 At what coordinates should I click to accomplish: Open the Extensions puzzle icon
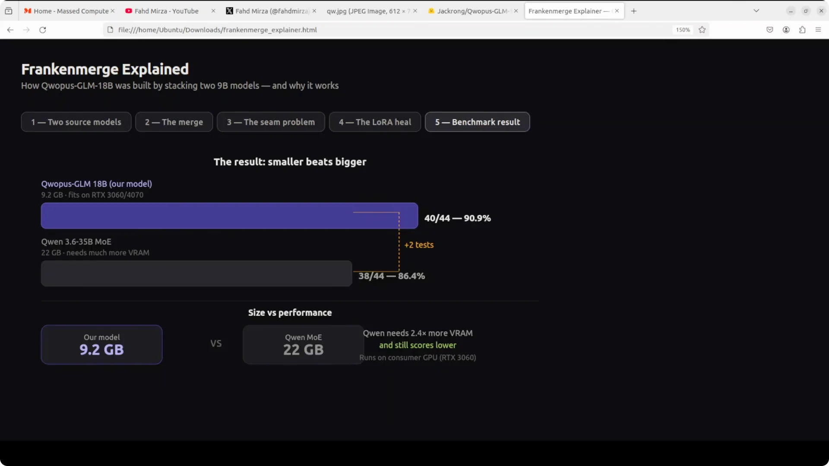click(802, 30)
